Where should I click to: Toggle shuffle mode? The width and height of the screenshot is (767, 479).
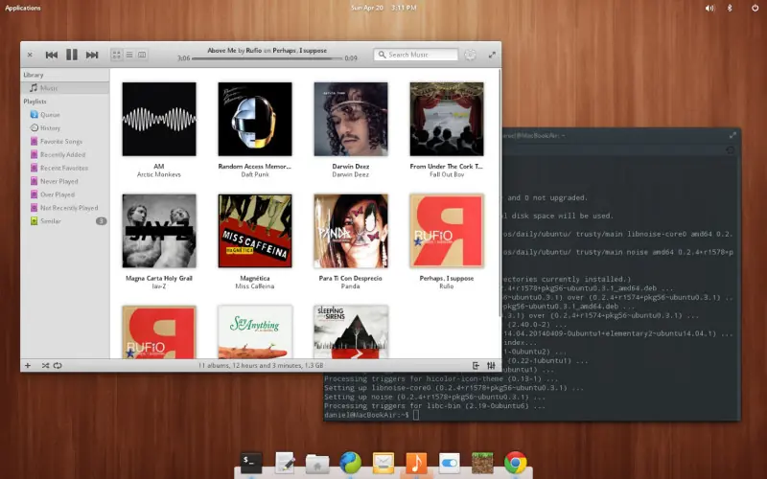point(45,365)
